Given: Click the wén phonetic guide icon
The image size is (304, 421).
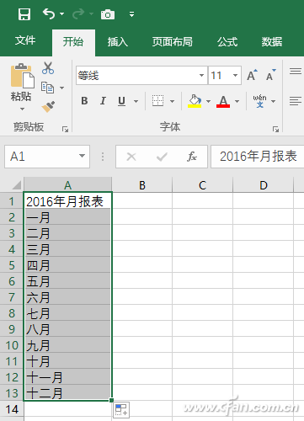Looking at the screenshot, I should click(259, 101).
